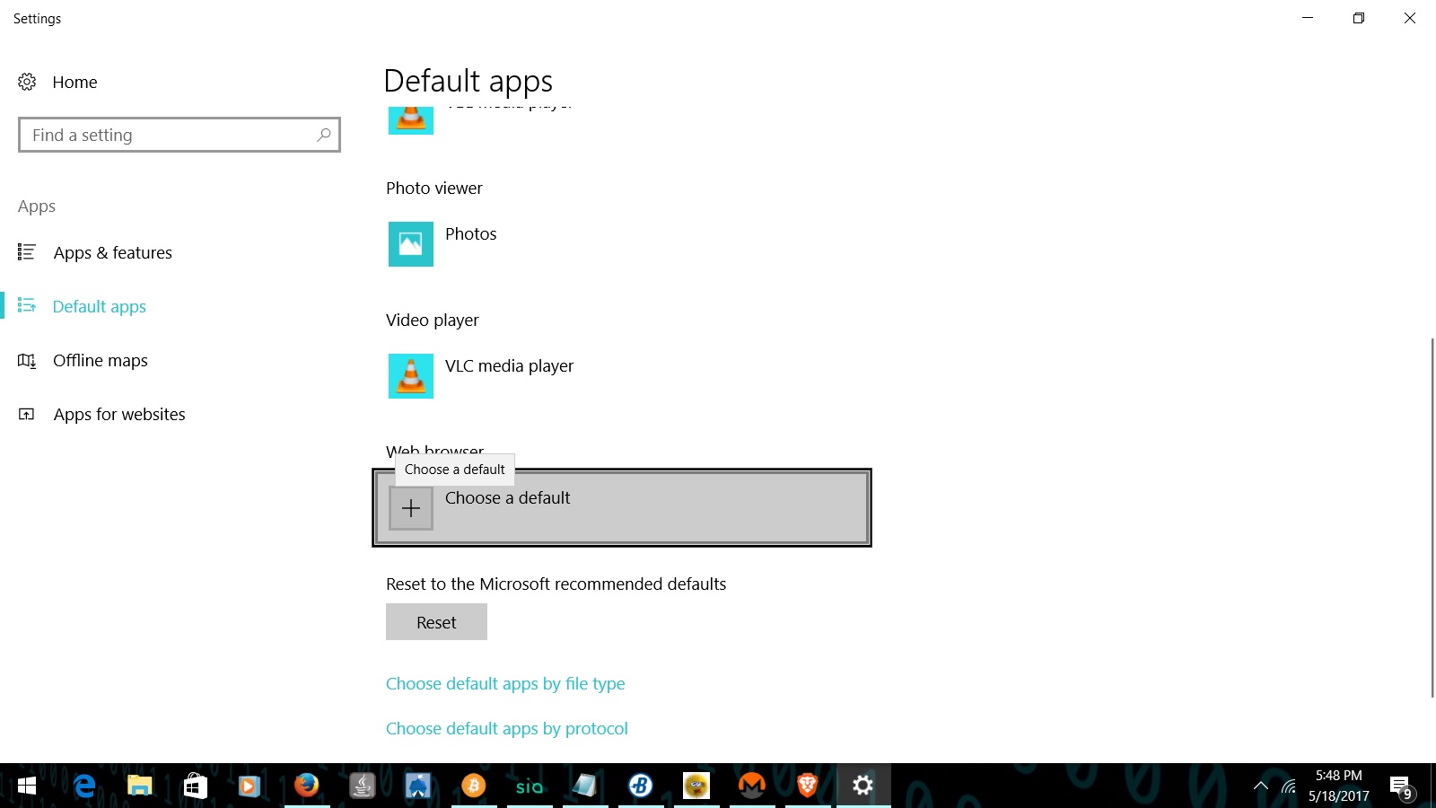Click the Home label in the sidebar

pyautogui.click(x=74, y=82)
